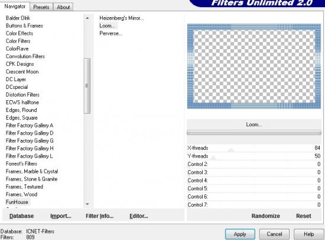325x240 pixels.
Task: Click the filter preview thumbnail
Action: 254,66
